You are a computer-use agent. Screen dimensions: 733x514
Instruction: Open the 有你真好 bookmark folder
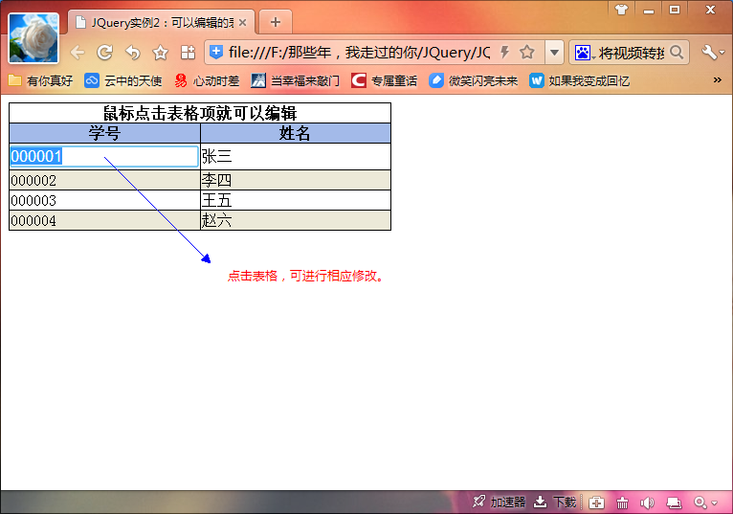click(x=41, y=81)
